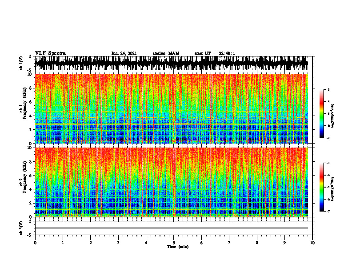Click the "-5" tick on ch.3(V) axis
Screen dimensions: 352x272
pyautogui.click(x=29, y=235)
